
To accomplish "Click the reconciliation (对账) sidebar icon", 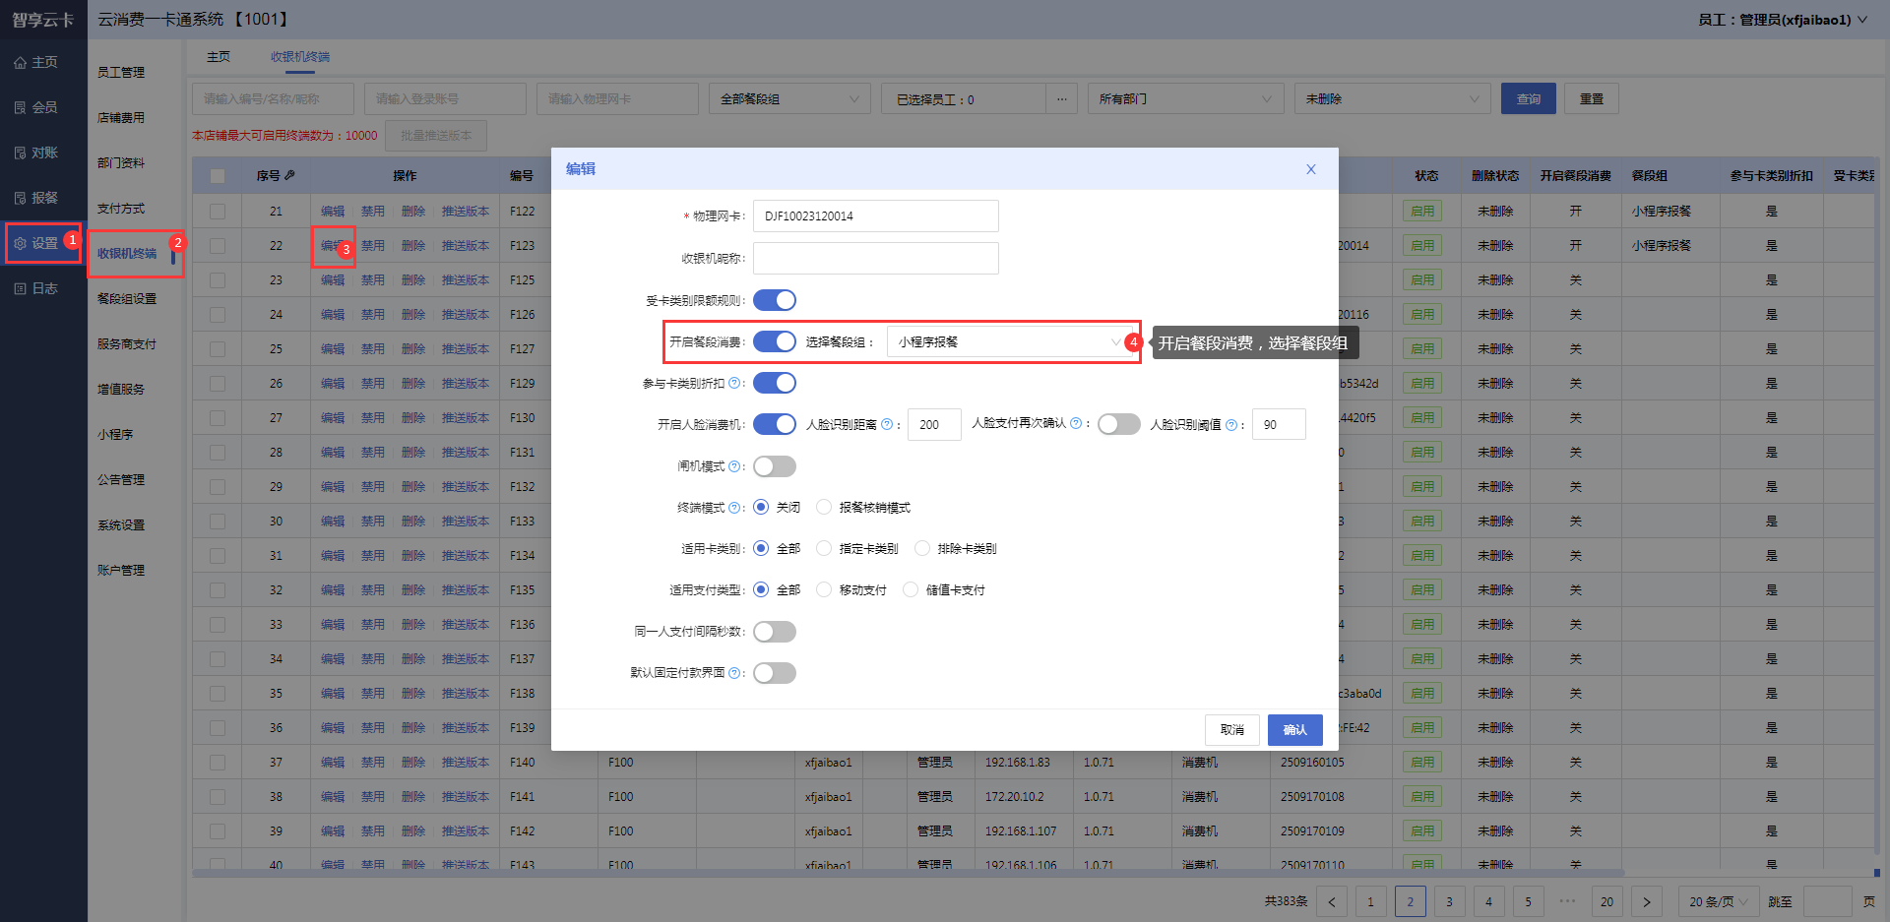I will tap(20, 154).
